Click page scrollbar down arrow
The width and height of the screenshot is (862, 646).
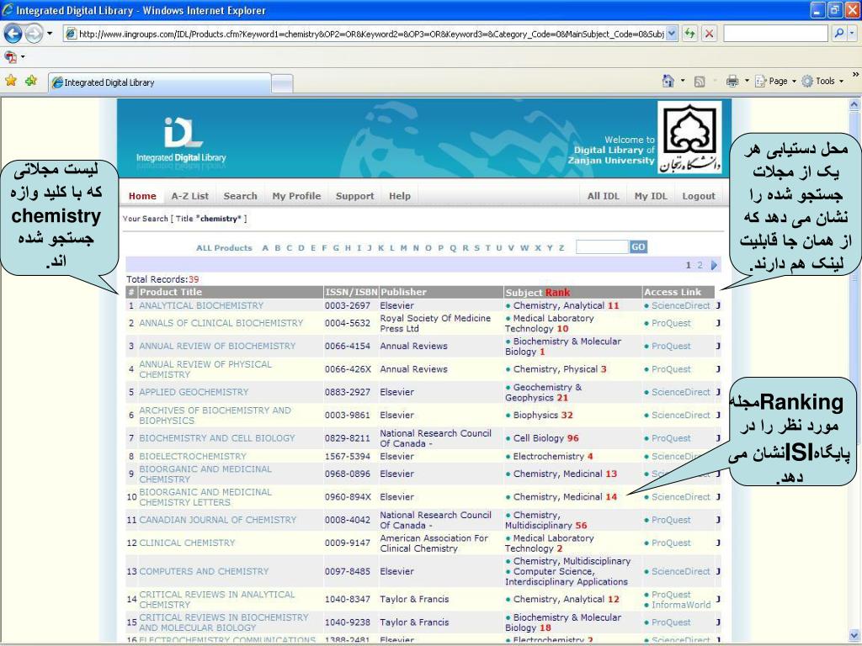[854, 635]
